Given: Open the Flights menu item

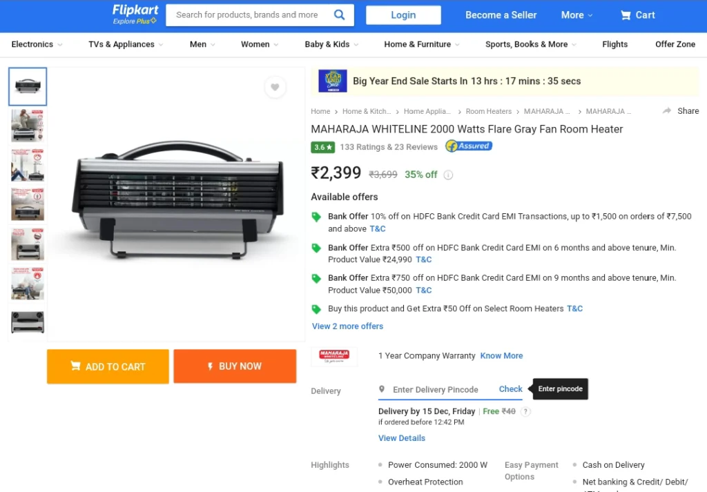Looking at the screenshot, I should pos(614,44).
